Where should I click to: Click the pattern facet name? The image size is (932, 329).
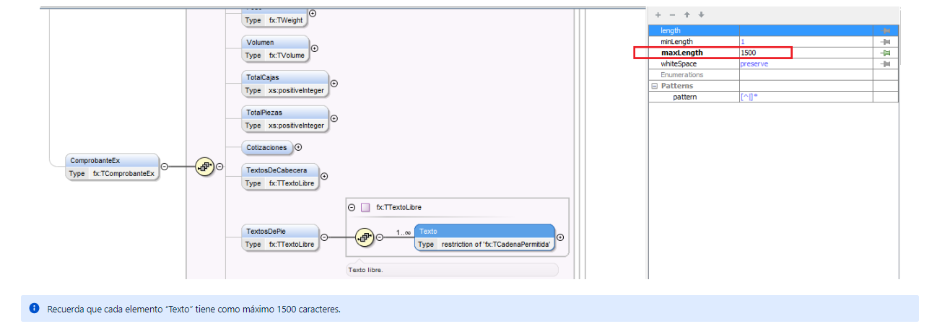[x=684, y=97]
